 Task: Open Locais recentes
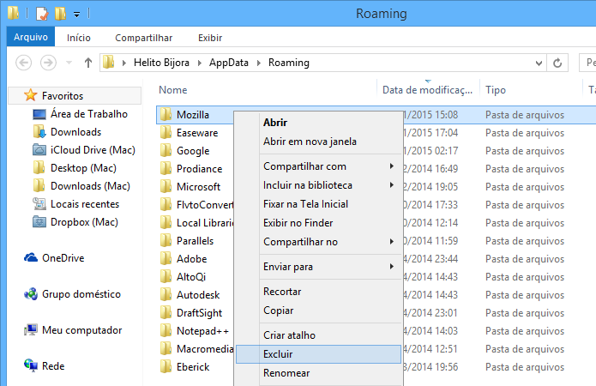click(x=85, y=204)
